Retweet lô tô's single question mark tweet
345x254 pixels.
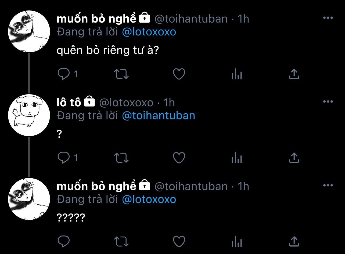(122, 158)
